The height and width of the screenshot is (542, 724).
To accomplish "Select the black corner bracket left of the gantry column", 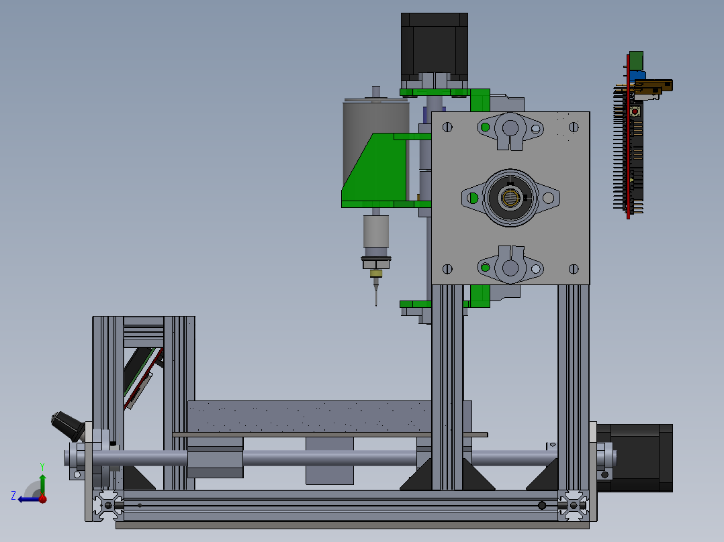I will click(416, 474).
